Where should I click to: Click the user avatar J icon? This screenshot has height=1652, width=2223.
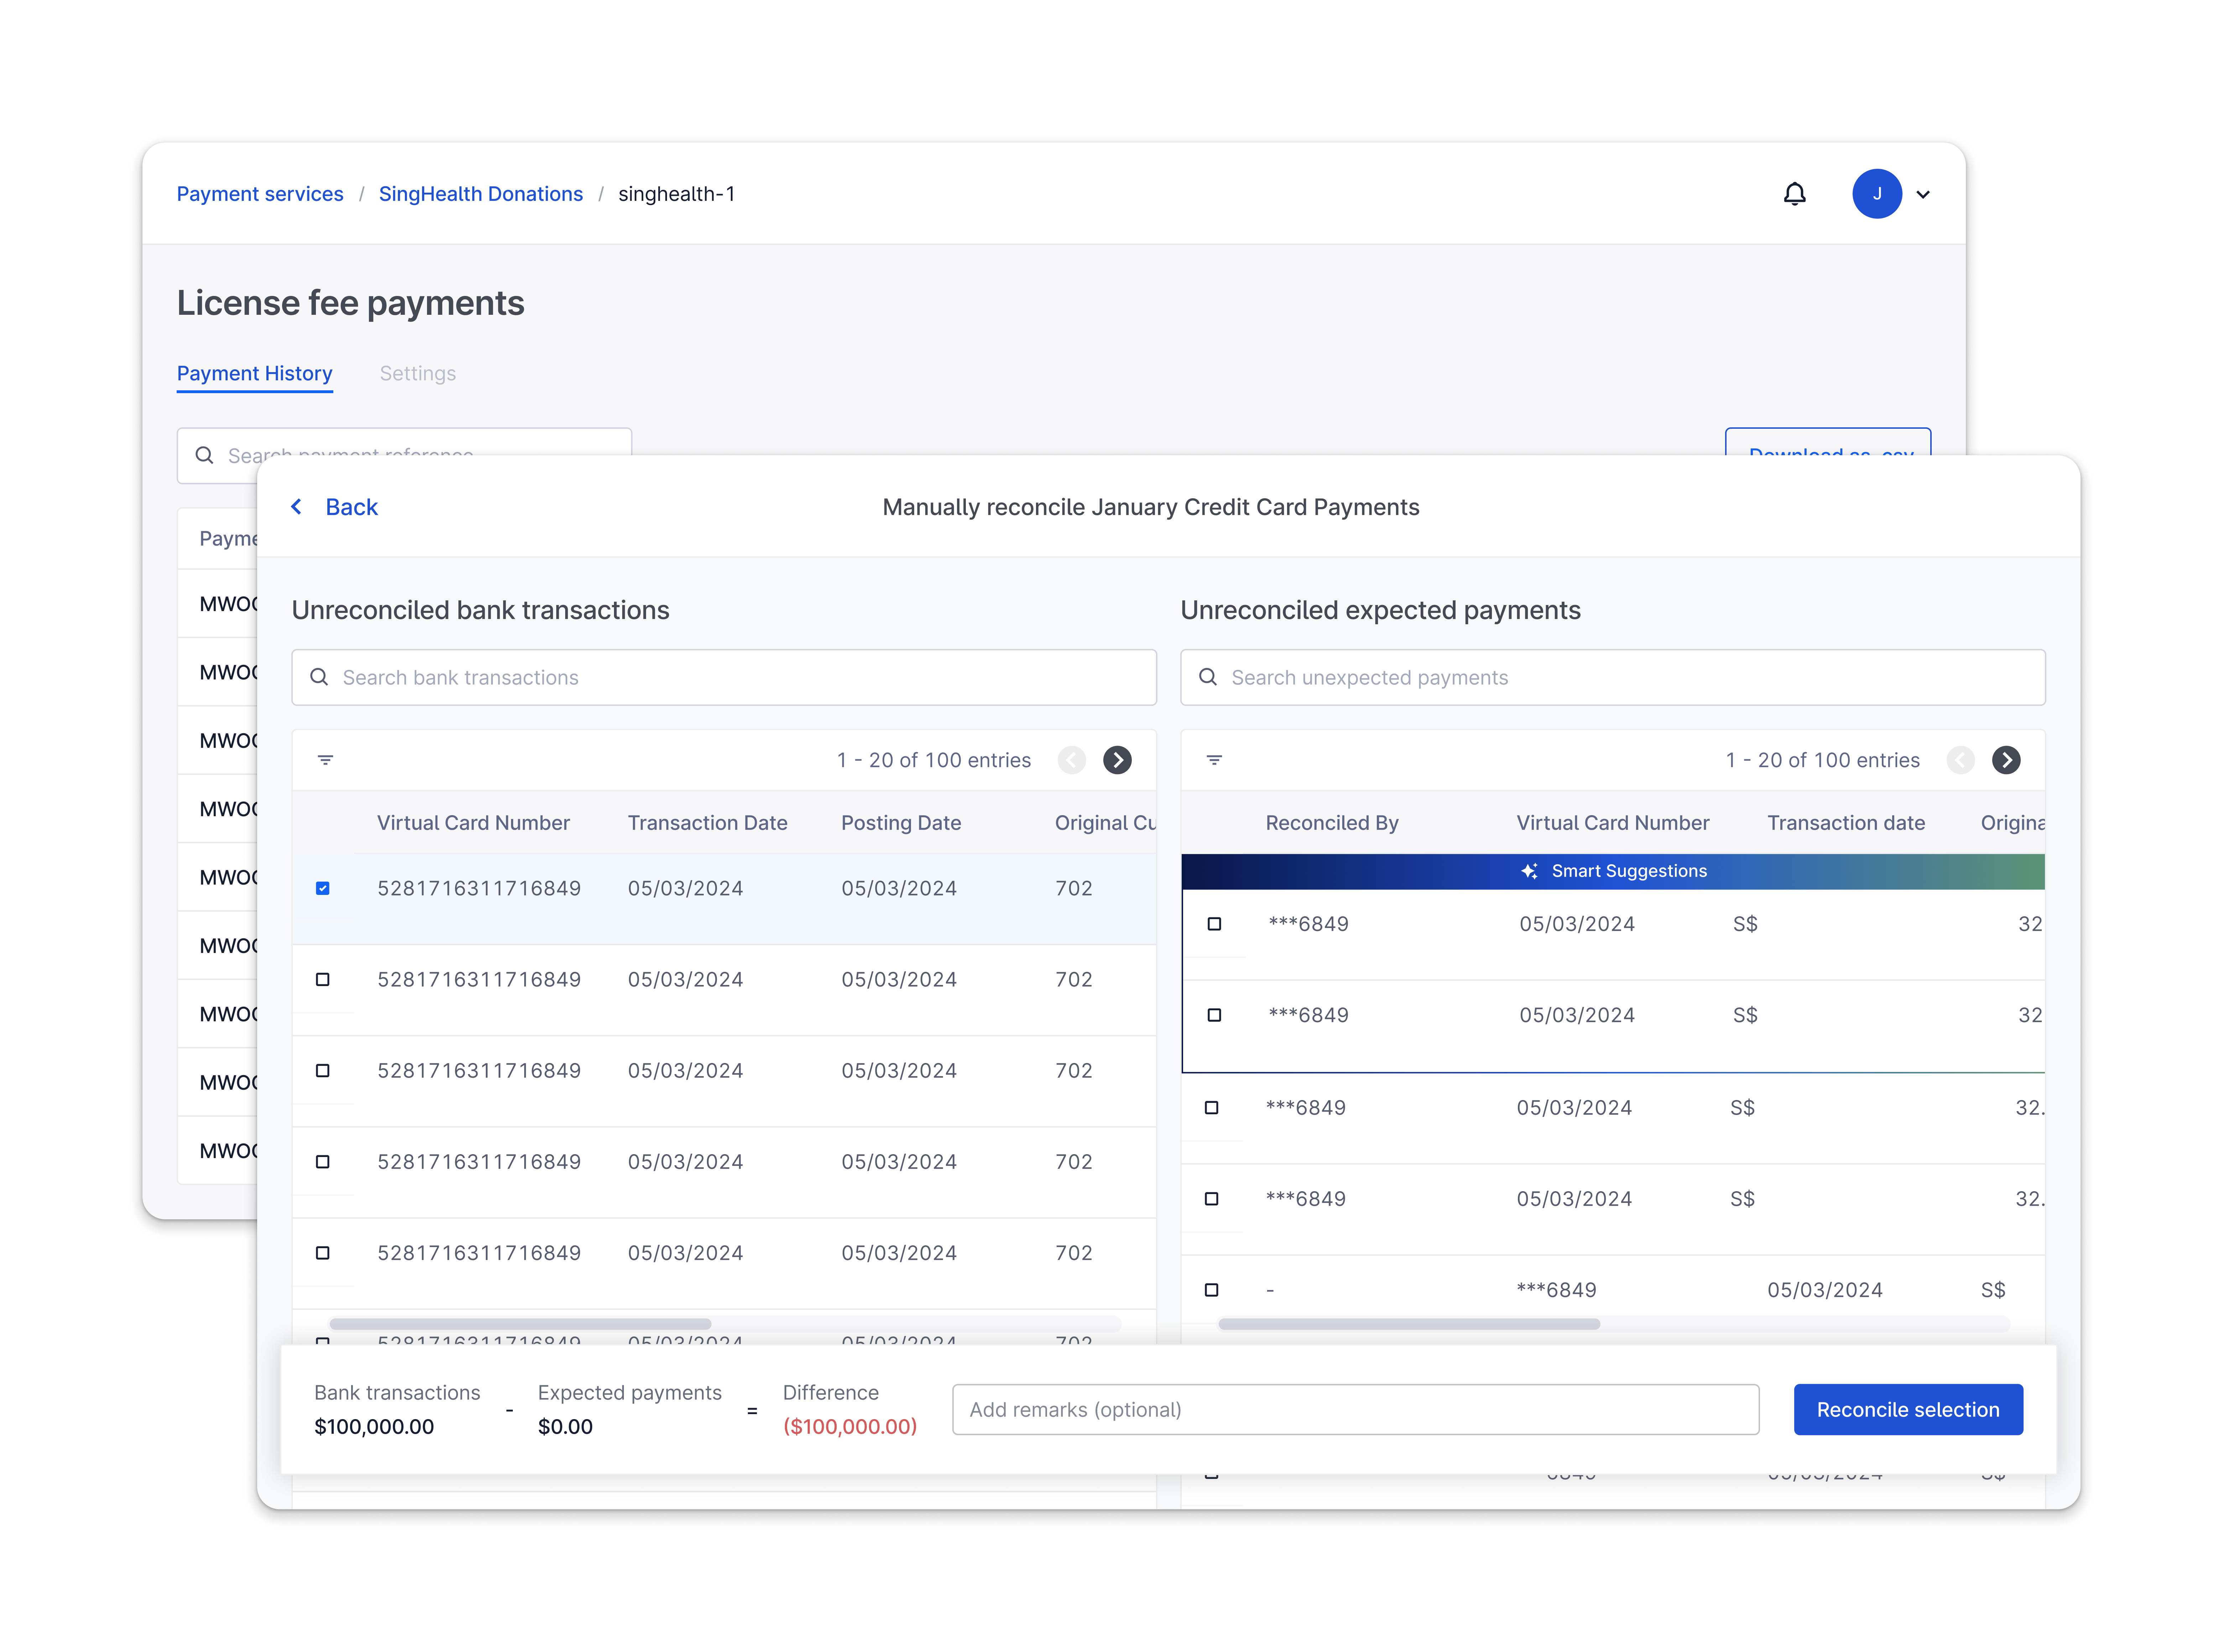click(x=1876, y=194)
